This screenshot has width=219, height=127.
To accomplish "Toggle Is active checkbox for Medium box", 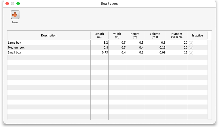I will coord(191,48).
